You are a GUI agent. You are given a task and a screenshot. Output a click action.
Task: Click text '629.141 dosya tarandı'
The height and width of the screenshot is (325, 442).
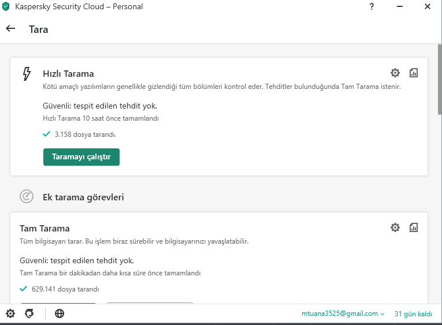(65, 289)
